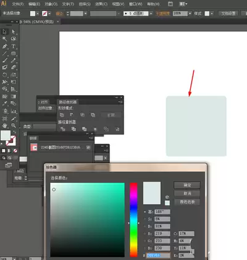Viewport: 247px width, 260px height.
Task: Expand the stroke swatch dropdown in control bar
Action: (49, 14)
